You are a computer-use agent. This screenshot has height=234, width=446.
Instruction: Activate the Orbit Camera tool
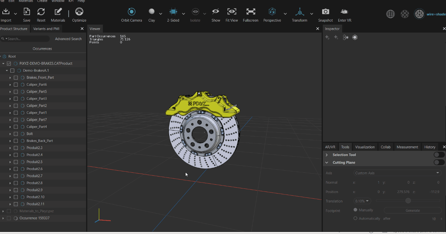131,12
